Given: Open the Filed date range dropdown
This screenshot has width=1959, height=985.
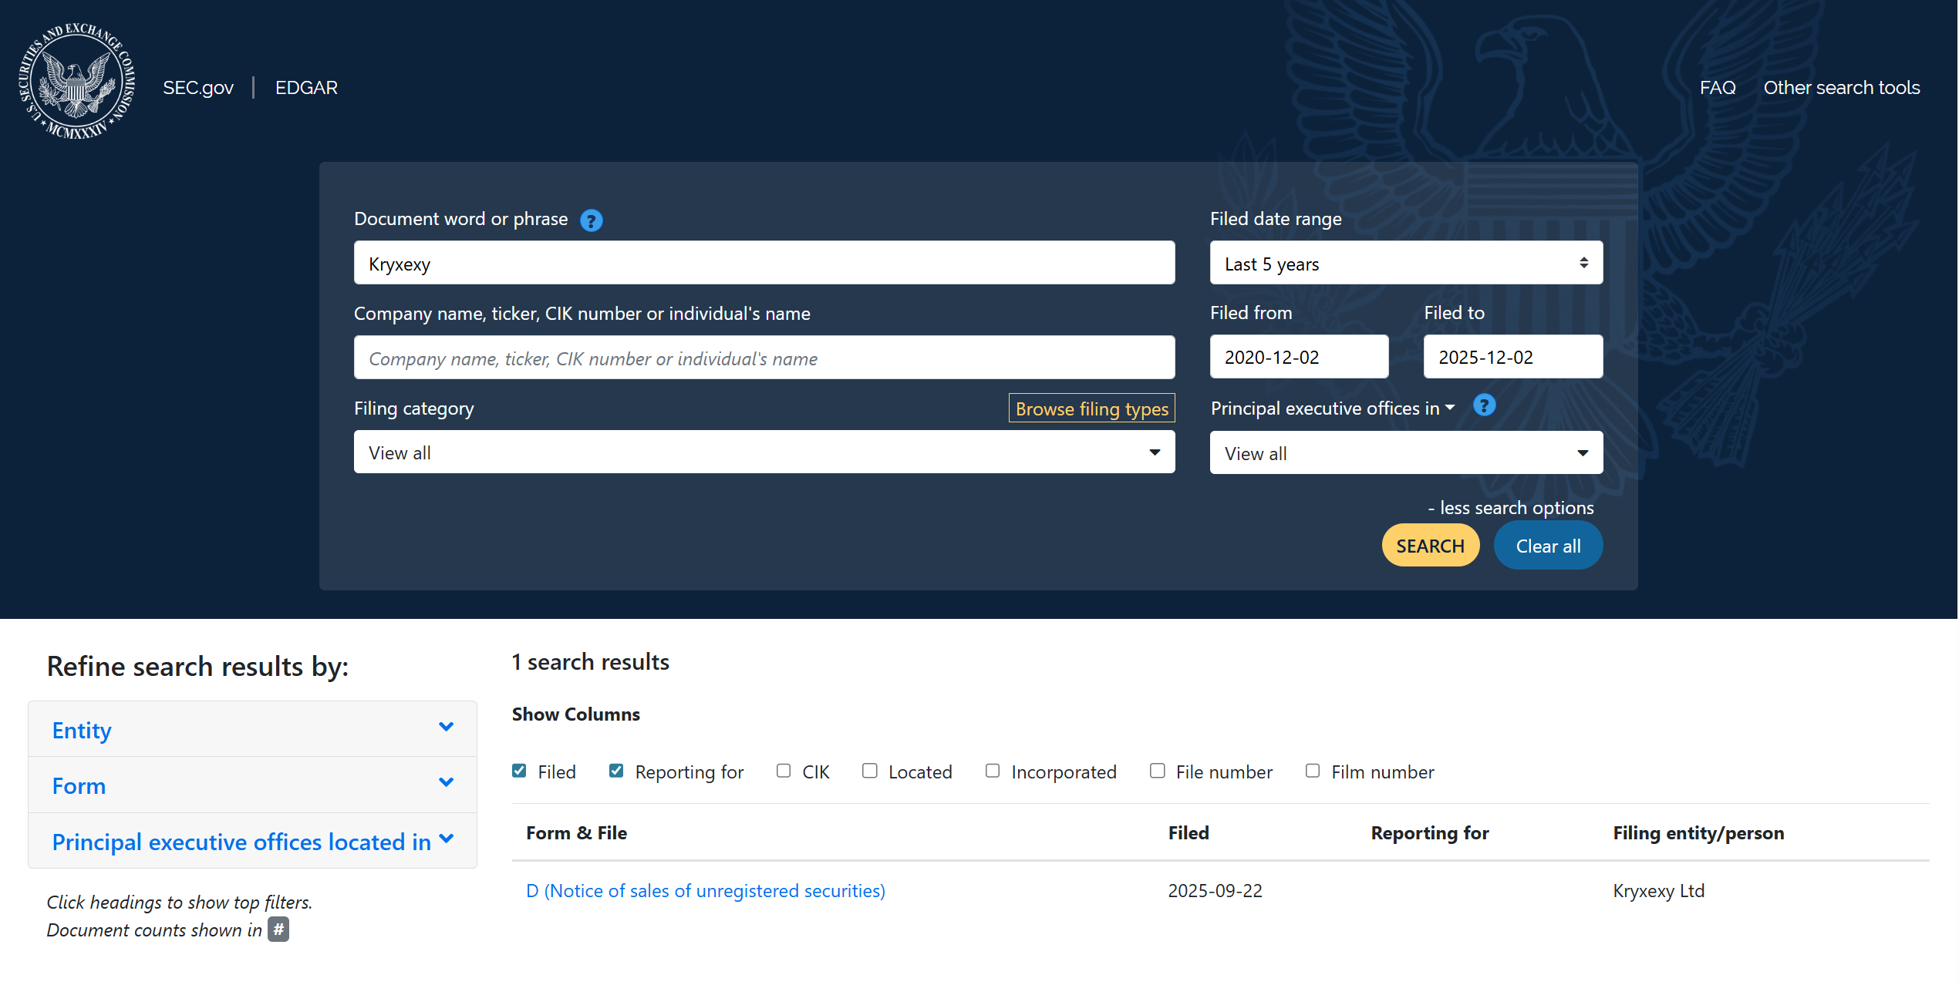Looking at the screenshot, I should point(1406,263).
